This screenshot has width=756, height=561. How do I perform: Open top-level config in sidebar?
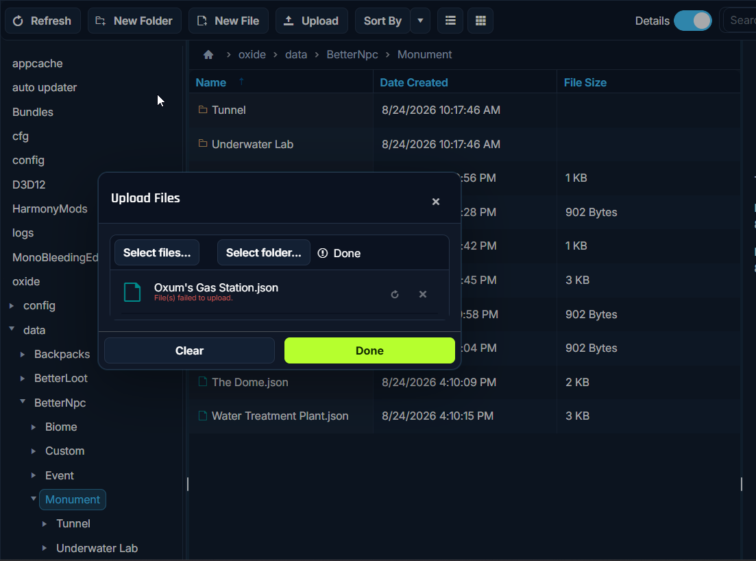click(x=29, y=160)
